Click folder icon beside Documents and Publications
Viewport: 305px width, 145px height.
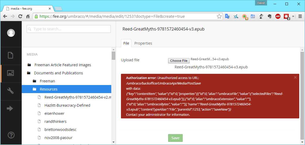pos(29,73)
